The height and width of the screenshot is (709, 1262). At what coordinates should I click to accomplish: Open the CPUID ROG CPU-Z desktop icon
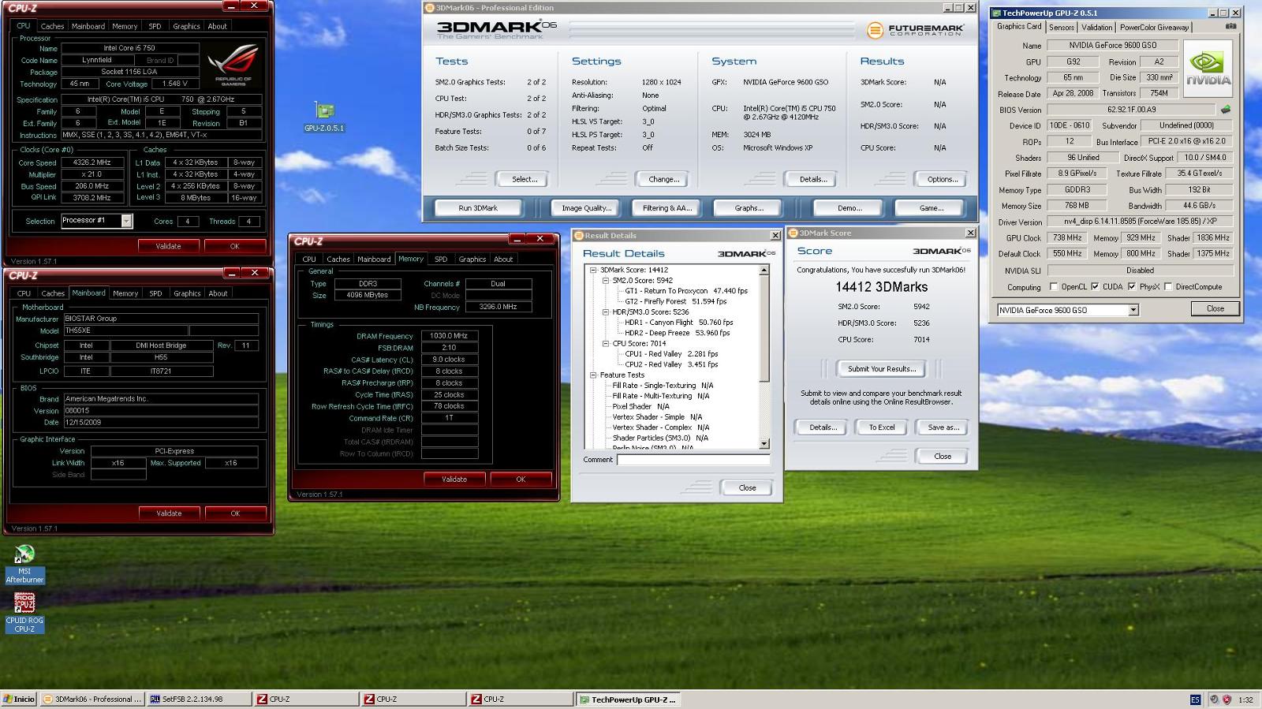point(25,613)
